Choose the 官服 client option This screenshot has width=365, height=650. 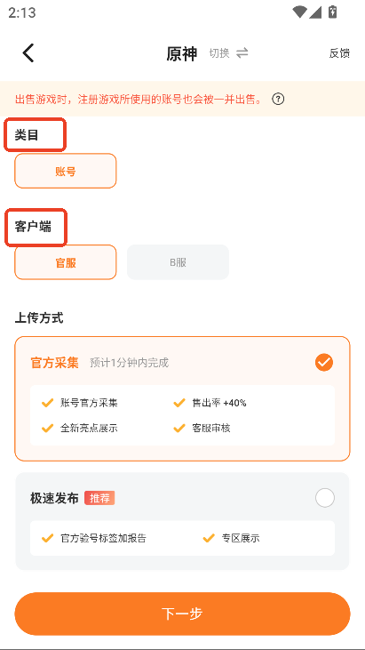(66, 262)
